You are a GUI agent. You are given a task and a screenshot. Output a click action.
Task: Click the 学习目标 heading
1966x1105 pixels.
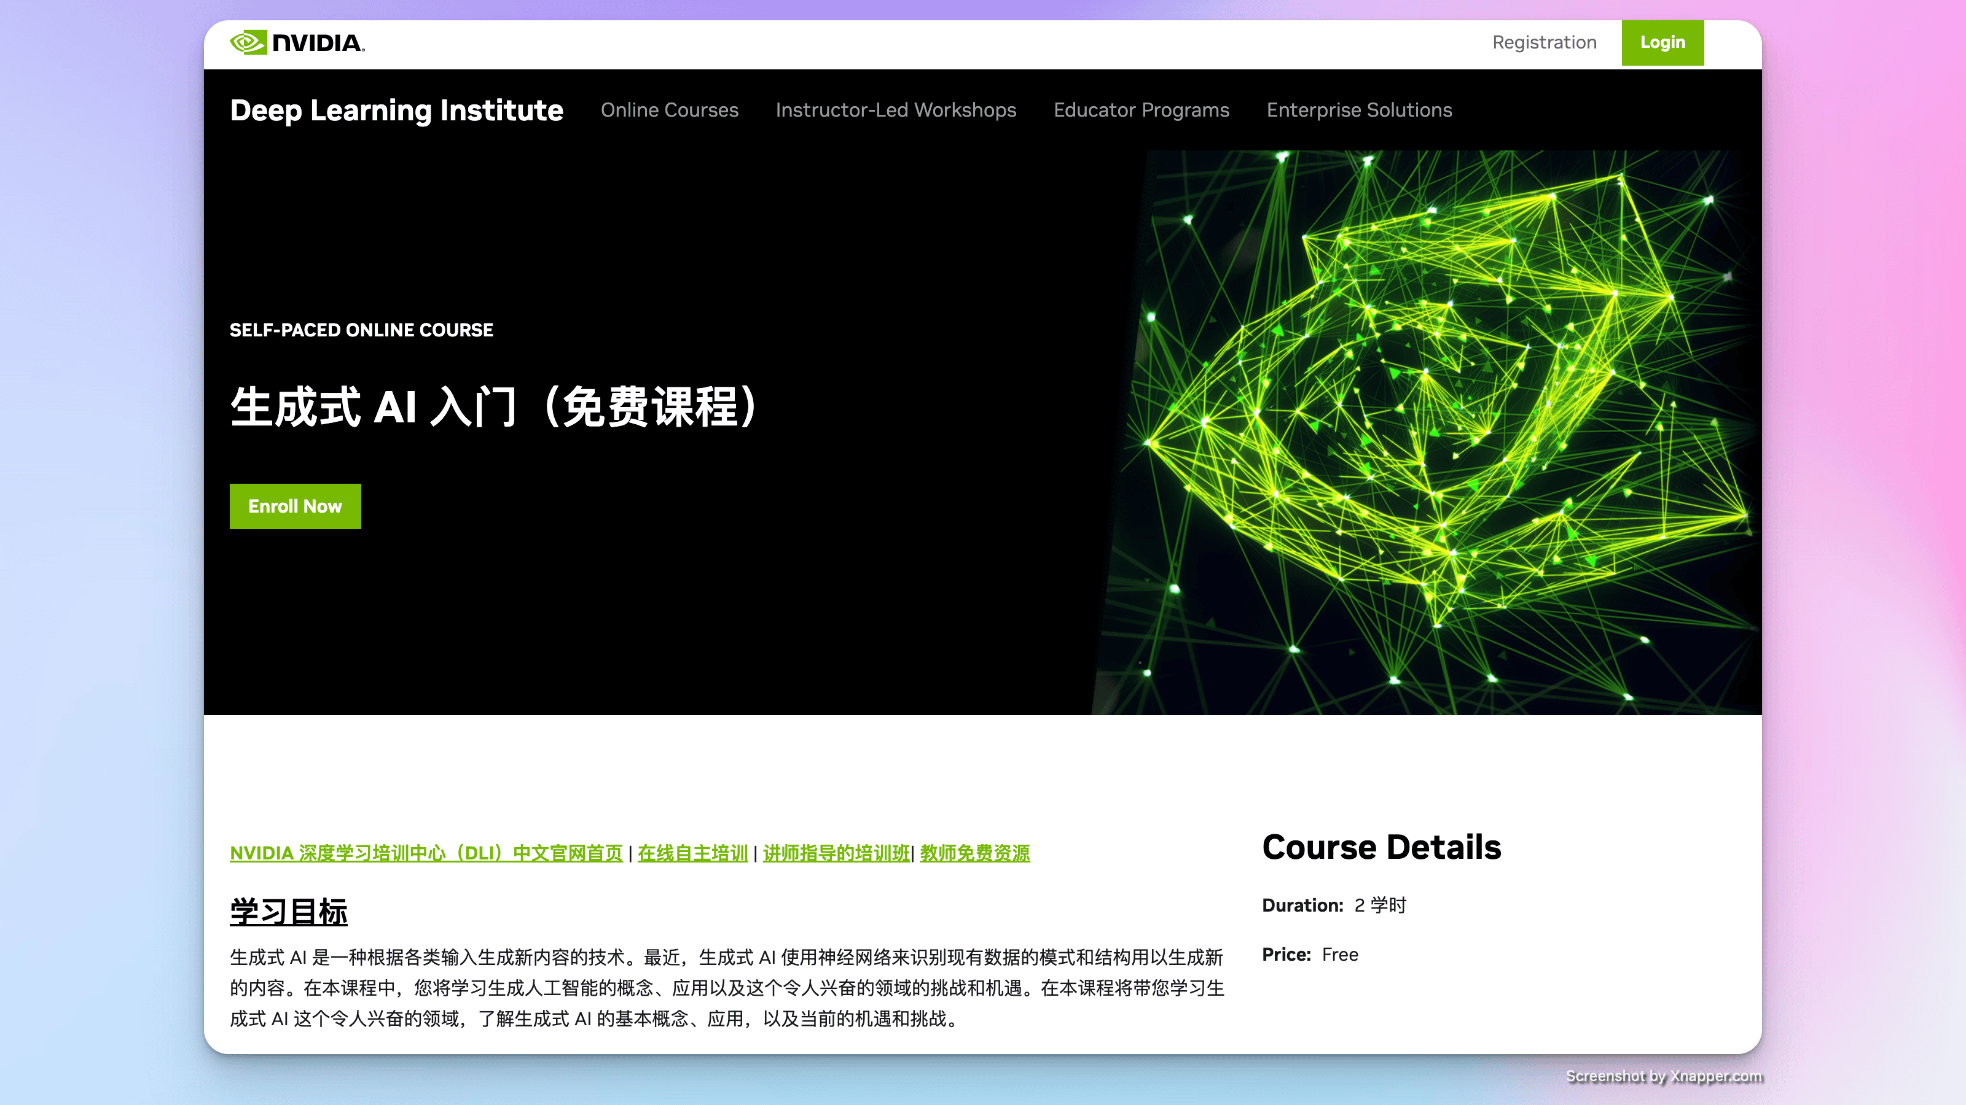(x=289, y=912)
